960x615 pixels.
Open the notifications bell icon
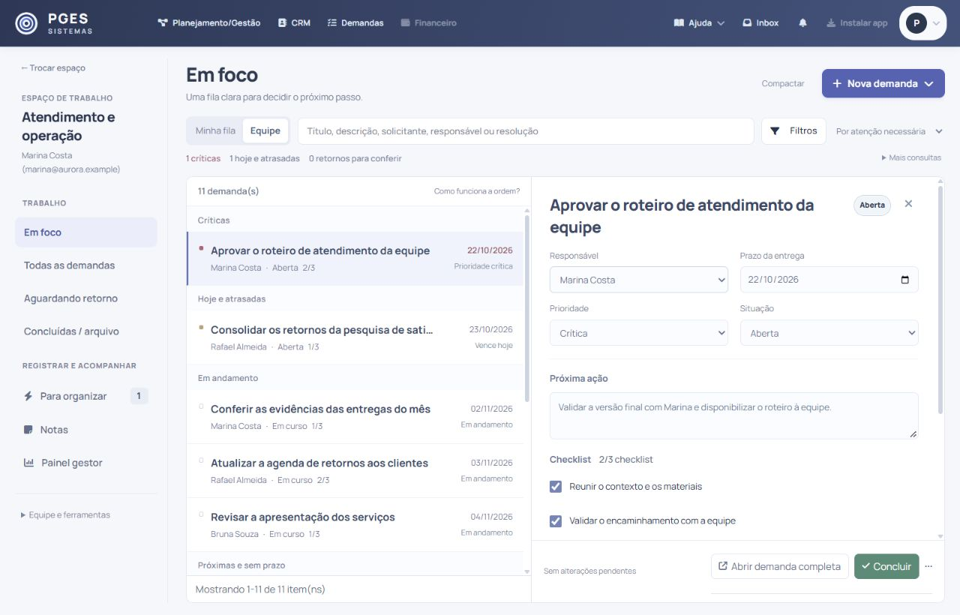(802, 23)
